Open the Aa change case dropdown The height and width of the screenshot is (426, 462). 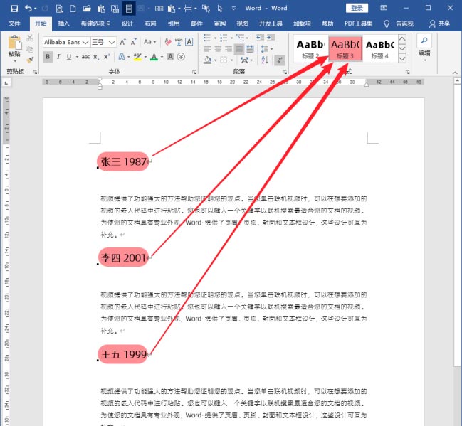pyautogui.click(x=149, y=42)
